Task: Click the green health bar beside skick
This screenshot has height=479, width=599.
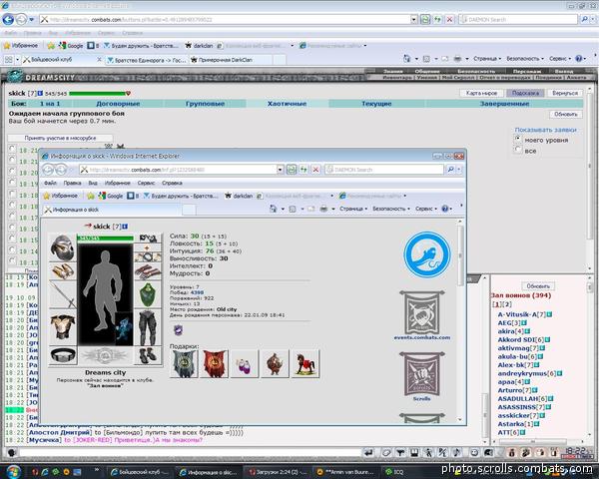Action: [x=98, y=93]
